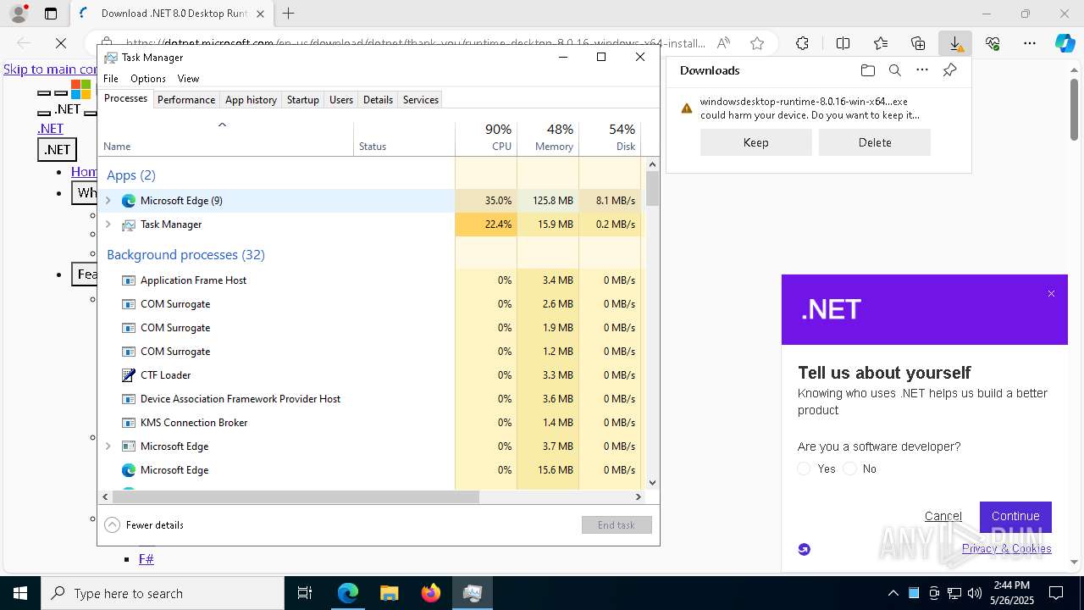Open Edge Extensions puzzle icon
The width and height of the screenshot is (1084, 610).
click(802, 43)
